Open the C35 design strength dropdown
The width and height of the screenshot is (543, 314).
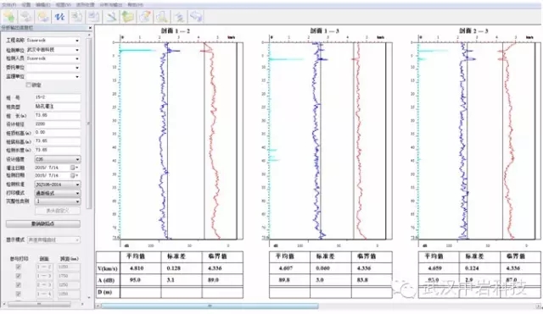click(x=58, y=159)
